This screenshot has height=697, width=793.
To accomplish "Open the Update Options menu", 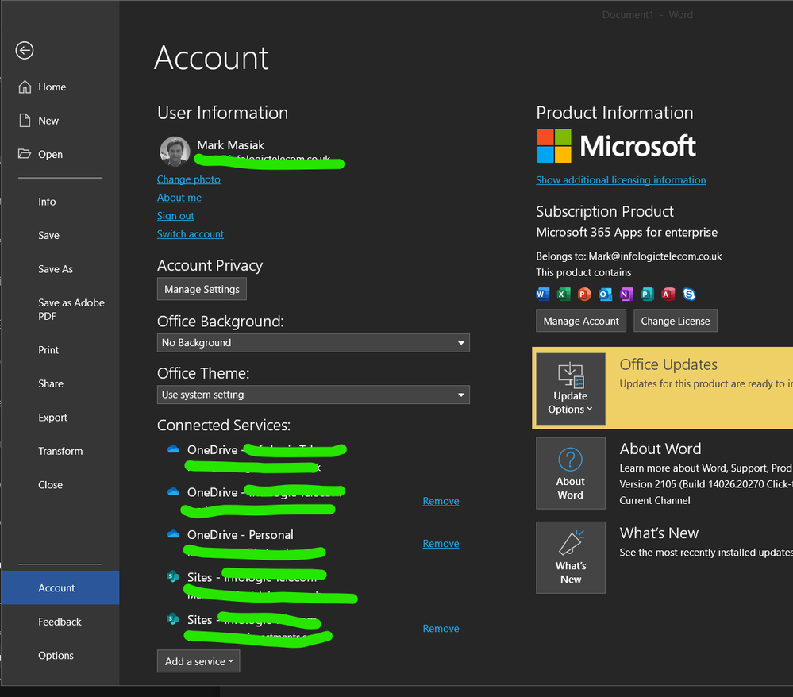I will point(571,388).
